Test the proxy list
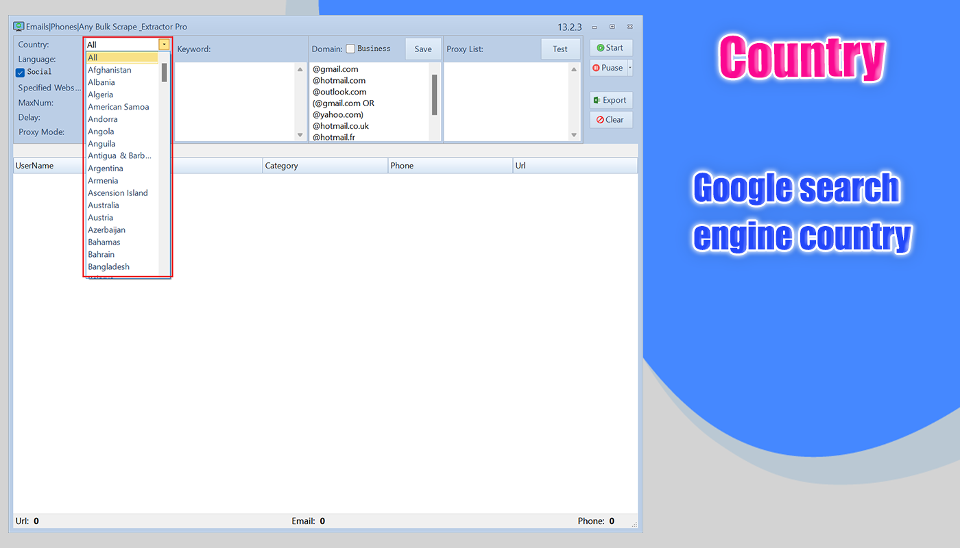The height and width of the screenshot is (548, 960). [x=560, y=49]
